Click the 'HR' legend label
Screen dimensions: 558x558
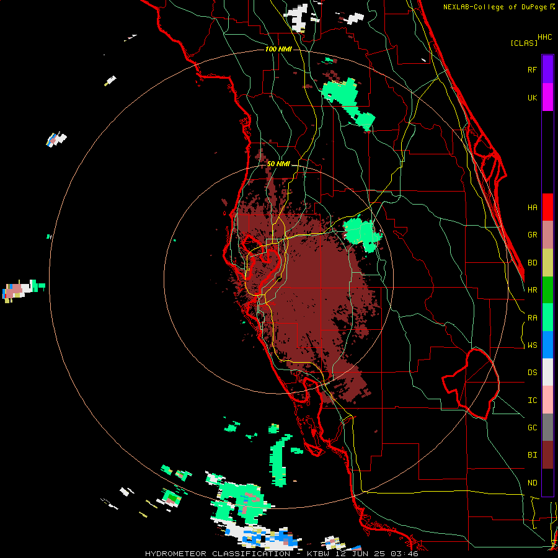click(x=532, y=290)
